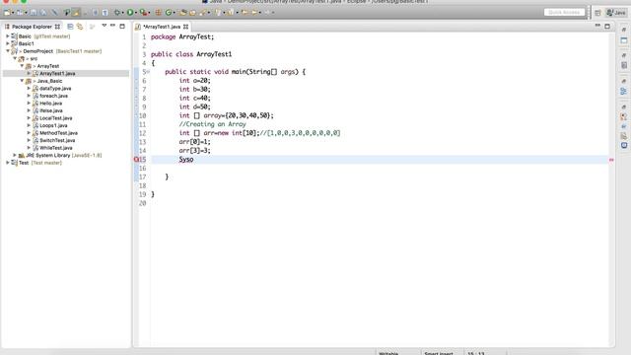Expand the JRE System Library node
631x355 pixels.
point(15,155)
